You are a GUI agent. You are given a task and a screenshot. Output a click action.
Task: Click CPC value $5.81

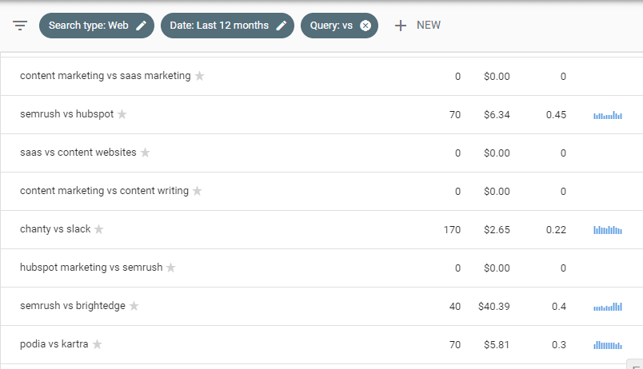coord(497,345)
